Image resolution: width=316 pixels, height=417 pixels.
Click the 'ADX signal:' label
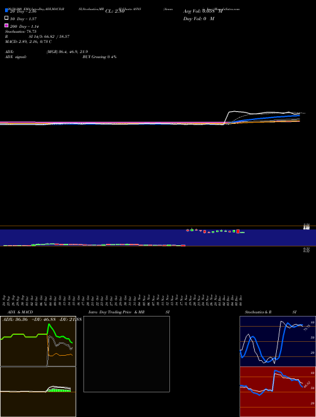point(16,57)
